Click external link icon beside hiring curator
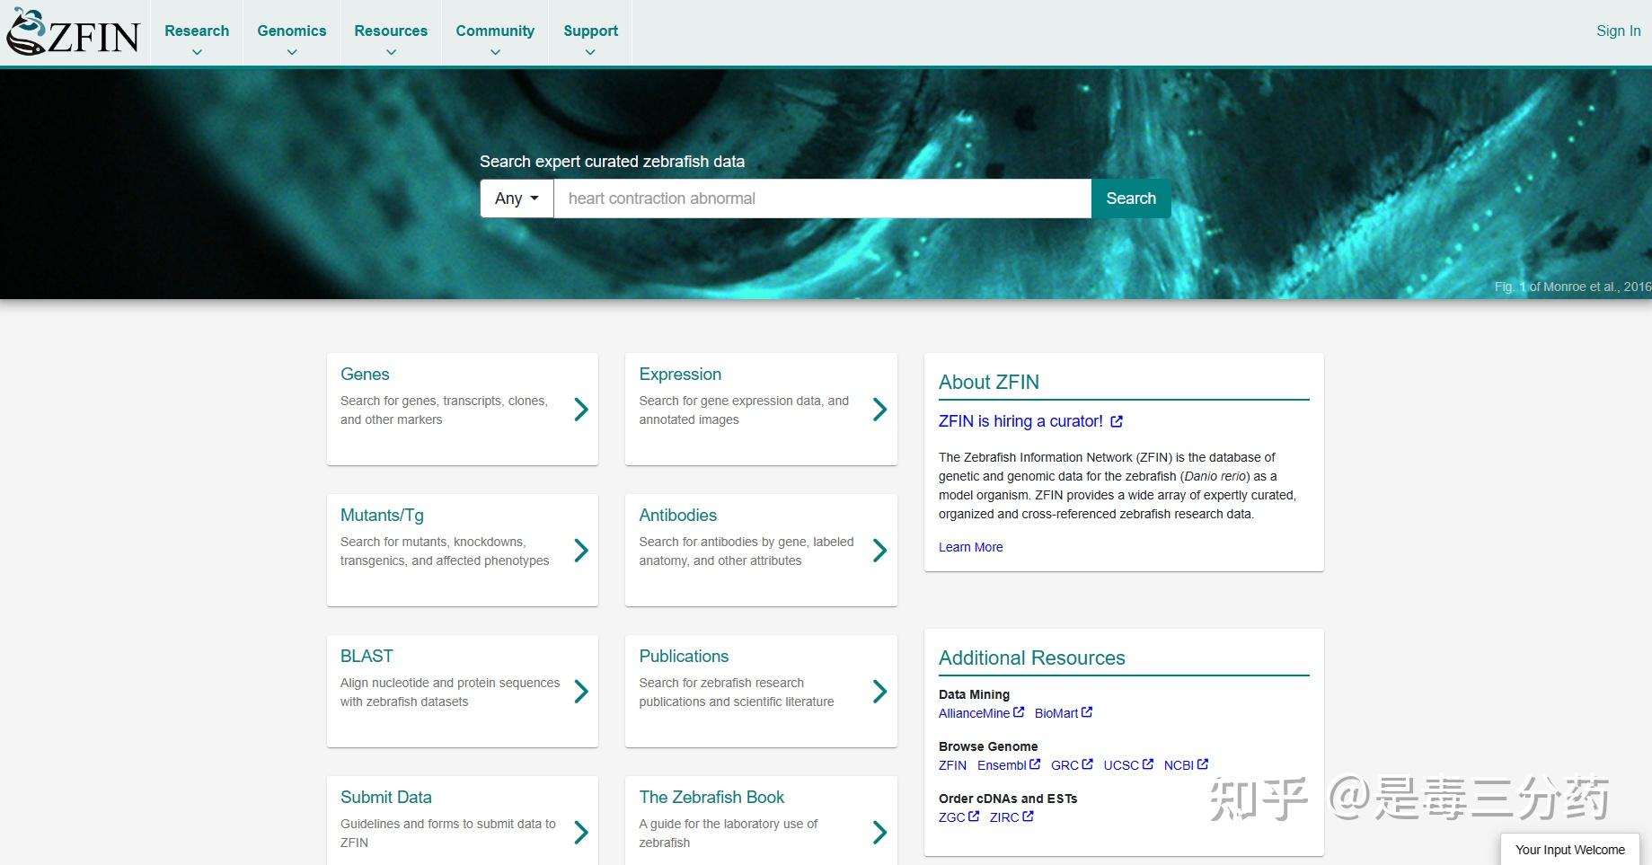The image size is (1652, 865). coord(1117,421)
